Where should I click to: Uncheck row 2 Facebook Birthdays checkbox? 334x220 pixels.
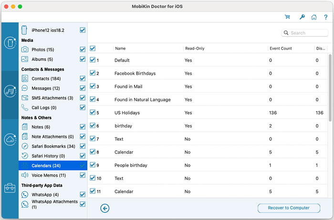pos(93,73)
